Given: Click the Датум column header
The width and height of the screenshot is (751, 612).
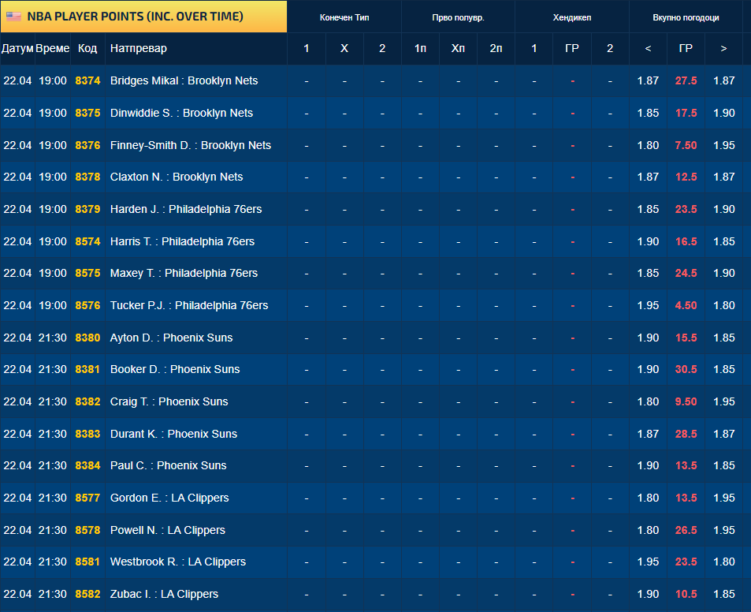Looking at the screenshot, I should (17, 48).
